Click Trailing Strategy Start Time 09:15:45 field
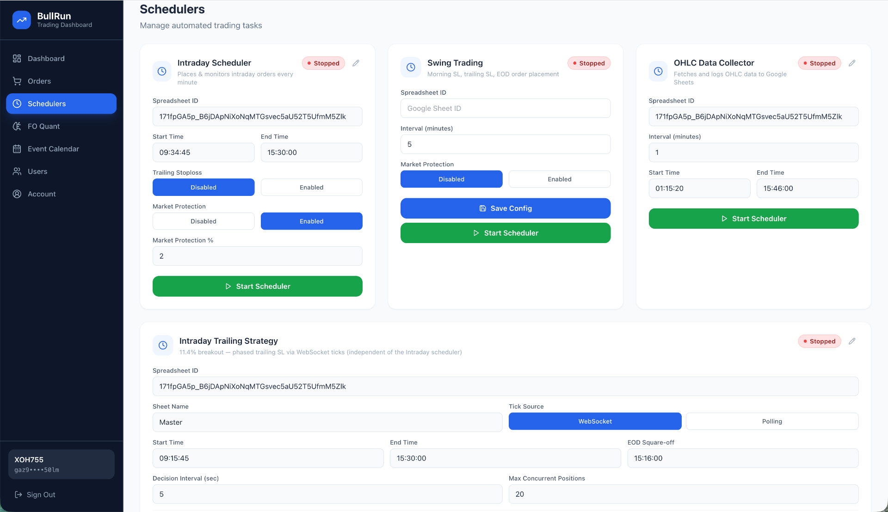This screenshot has width=888, height=512. 268,458
